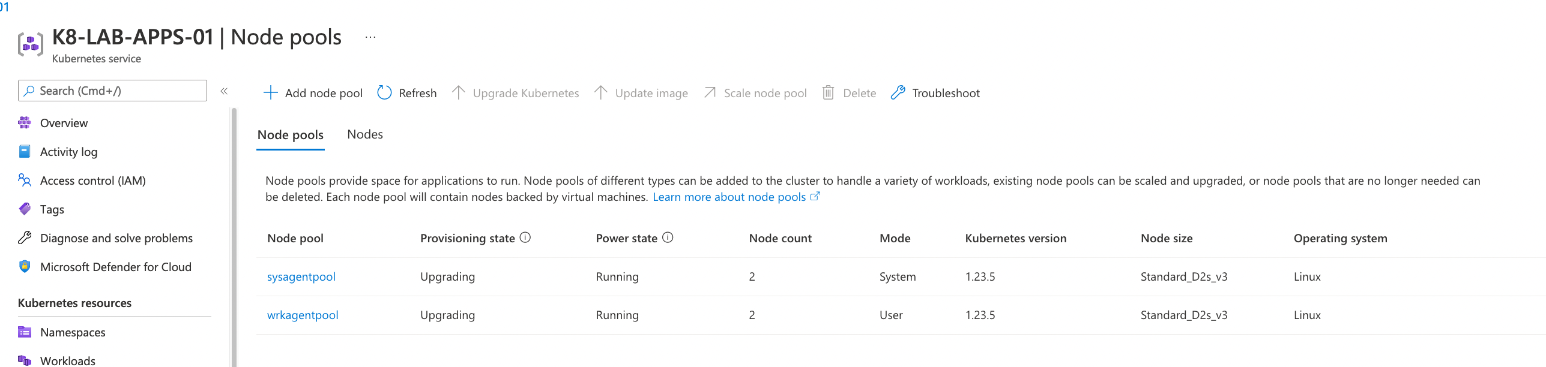Click the Troubleshoot button label
The height and width of the screenshot is (367, 1546).
[x=946, y=93]
